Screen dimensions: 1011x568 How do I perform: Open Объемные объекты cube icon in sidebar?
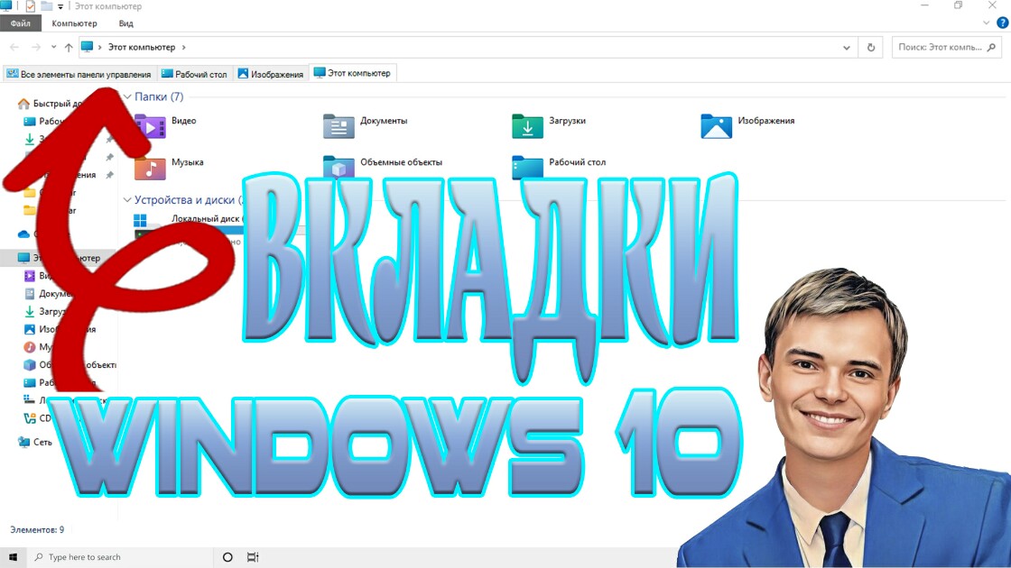point(30,364)
